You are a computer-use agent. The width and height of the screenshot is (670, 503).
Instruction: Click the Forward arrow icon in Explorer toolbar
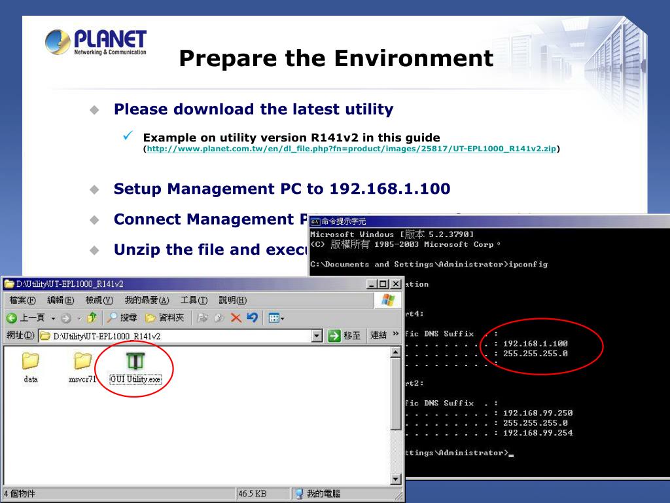pyautogui.click(x=66, y=318)
